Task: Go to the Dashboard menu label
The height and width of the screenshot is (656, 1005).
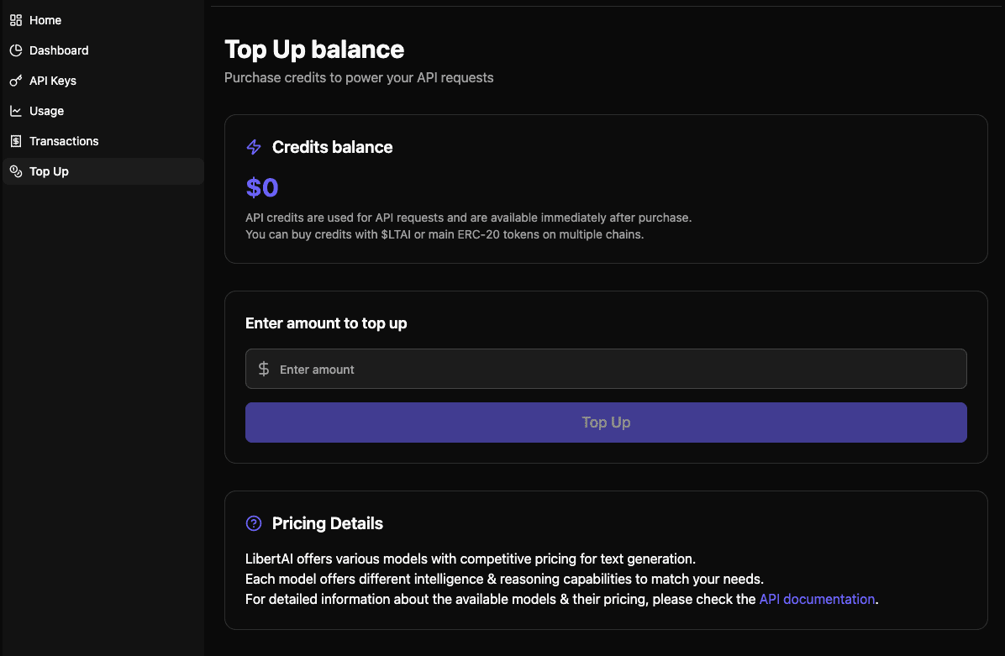Action: click(59, 50)
